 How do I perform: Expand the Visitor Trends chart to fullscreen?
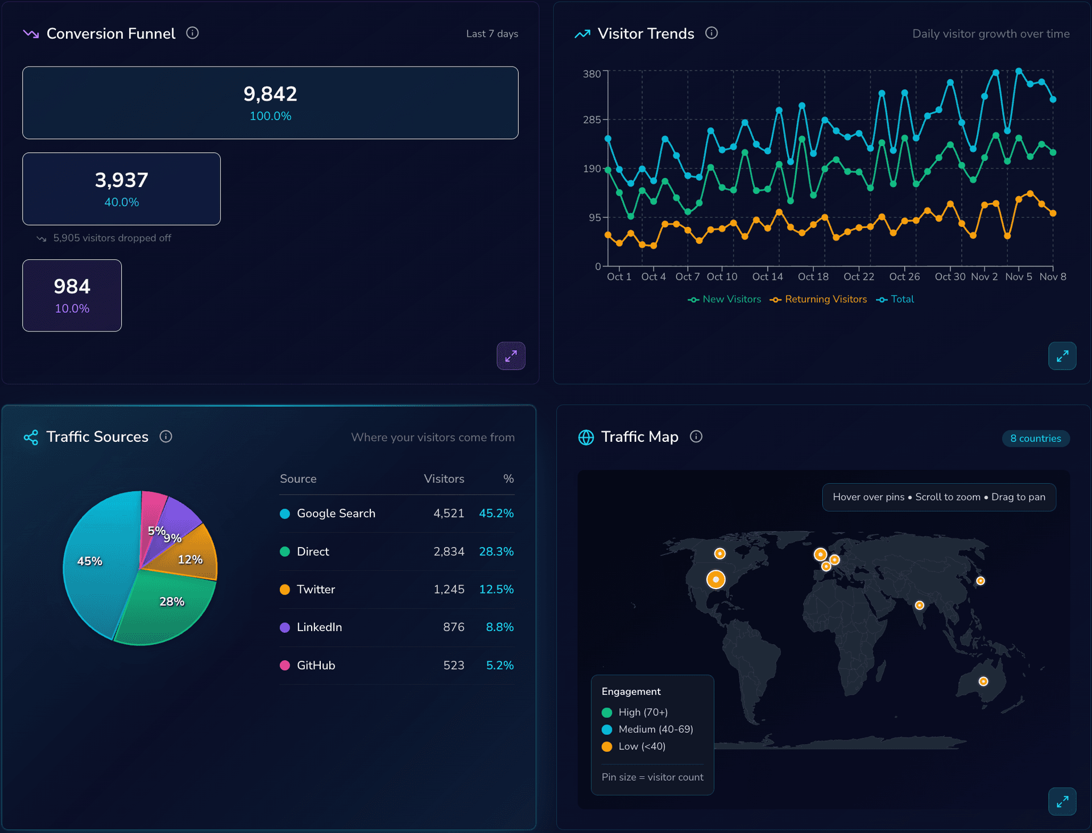click(x=1062, y=356)
